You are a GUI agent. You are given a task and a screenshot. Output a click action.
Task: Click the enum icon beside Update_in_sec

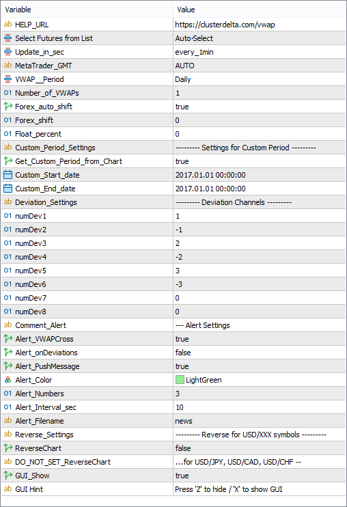pyautogui.click(x=8, y=52)
